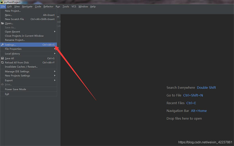The image size is (234, 146).
Task: Select New Project… from the File menu
Action: click(x=28, y=11)
